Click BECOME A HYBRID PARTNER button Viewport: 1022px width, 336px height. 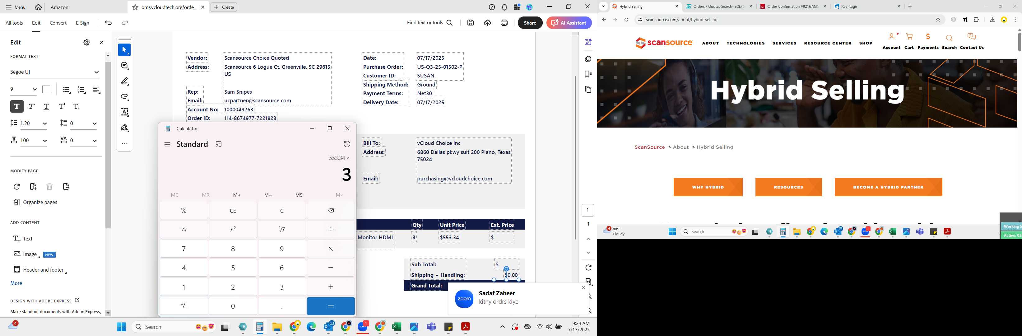(x=888, y=187)
